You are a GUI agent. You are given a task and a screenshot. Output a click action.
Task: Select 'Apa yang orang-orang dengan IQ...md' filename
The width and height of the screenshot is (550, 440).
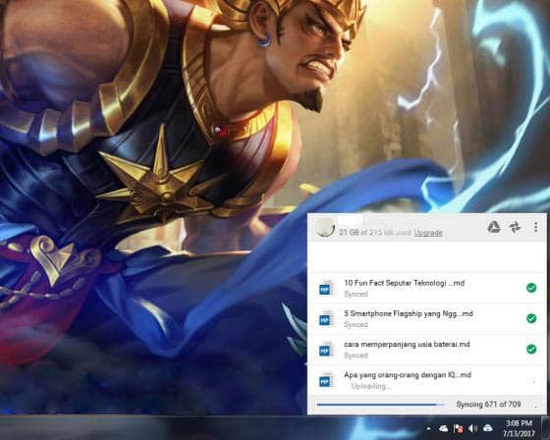[x=408, y=375]
